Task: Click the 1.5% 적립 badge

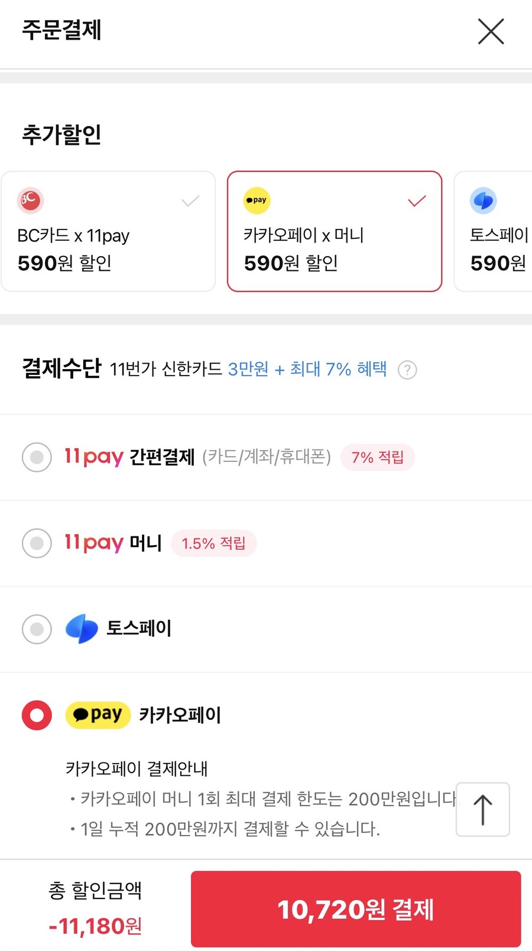Action: pos(213,543)
